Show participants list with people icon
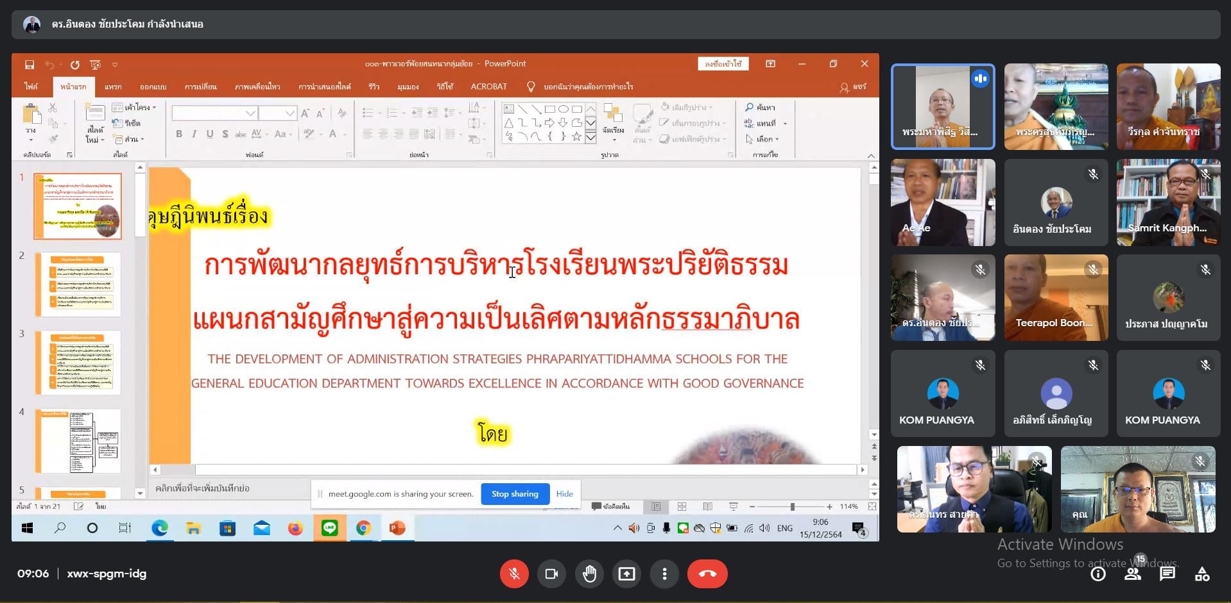This screenshot has height=603, width=1231. coord(1133,574)
